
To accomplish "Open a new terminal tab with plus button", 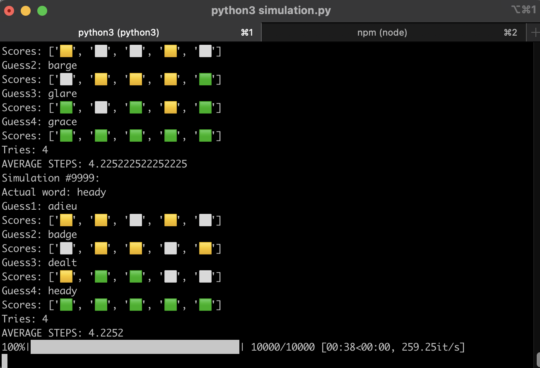I will coord(534,32).
